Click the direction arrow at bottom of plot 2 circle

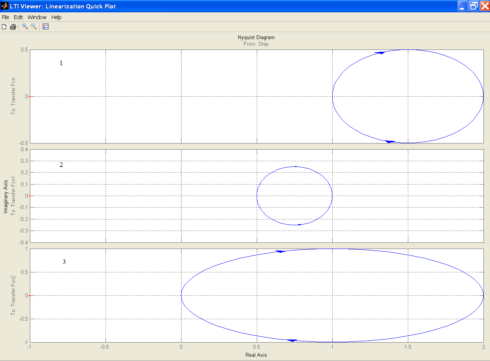(x=299, y=224)
